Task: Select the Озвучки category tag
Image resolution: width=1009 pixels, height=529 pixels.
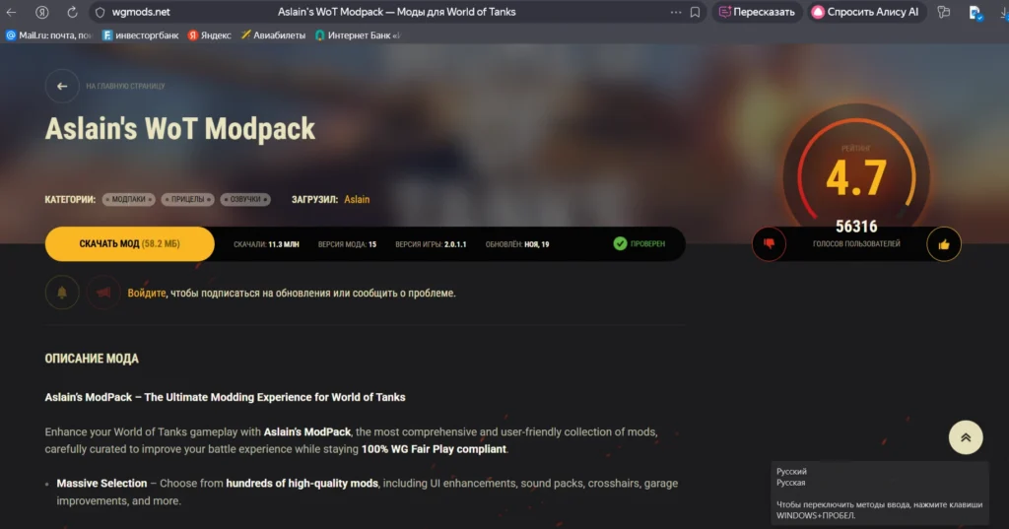Action: coord(245,199)
